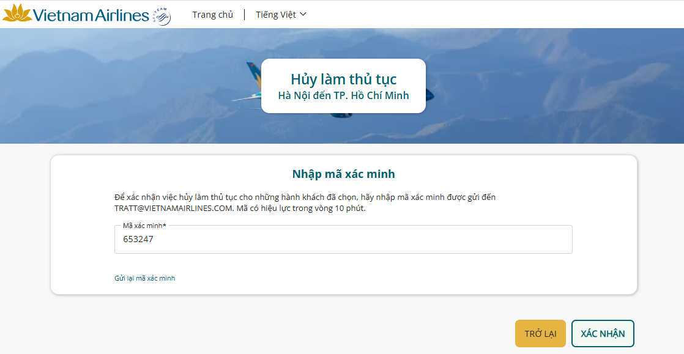Click the Hủy làm thủ tục title
The image size is (684, 354).
[x=343, y=79]
